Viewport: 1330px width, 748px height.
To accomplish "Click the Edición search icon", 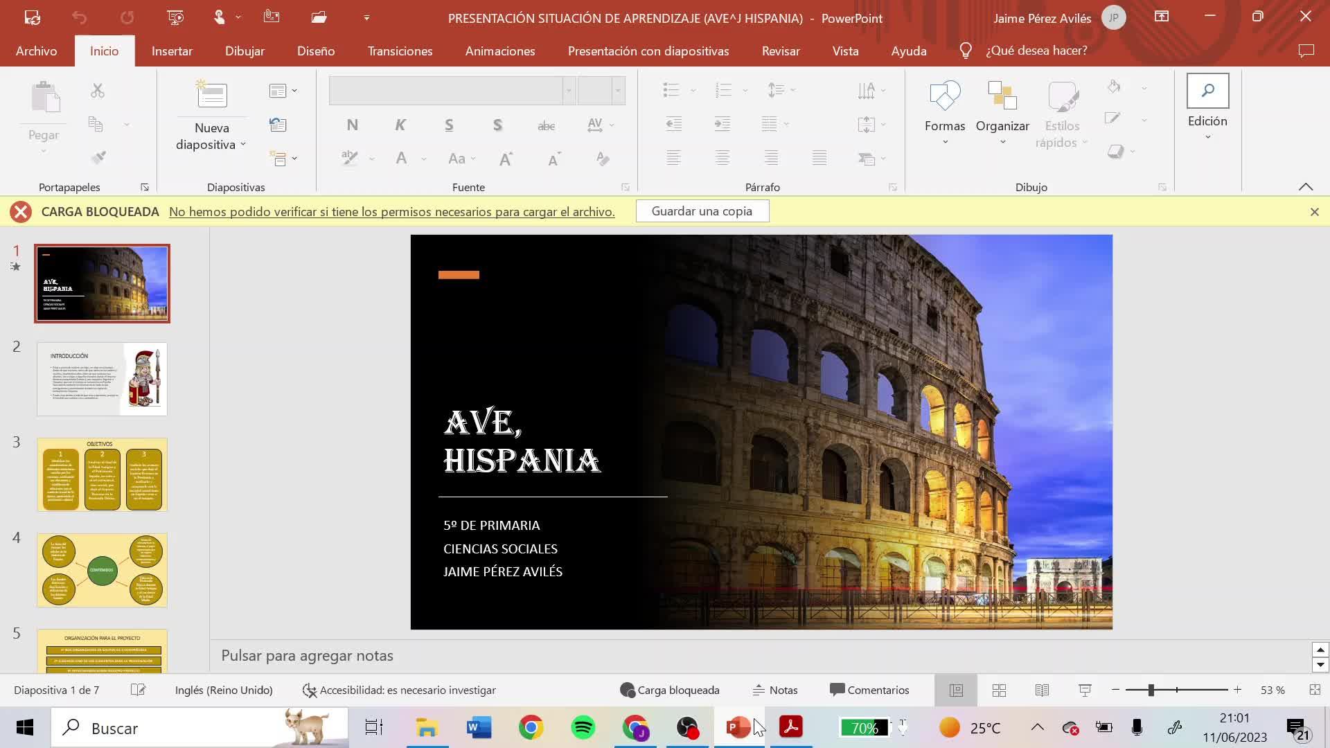I will pyautogui.click(x=1207, y=91).
